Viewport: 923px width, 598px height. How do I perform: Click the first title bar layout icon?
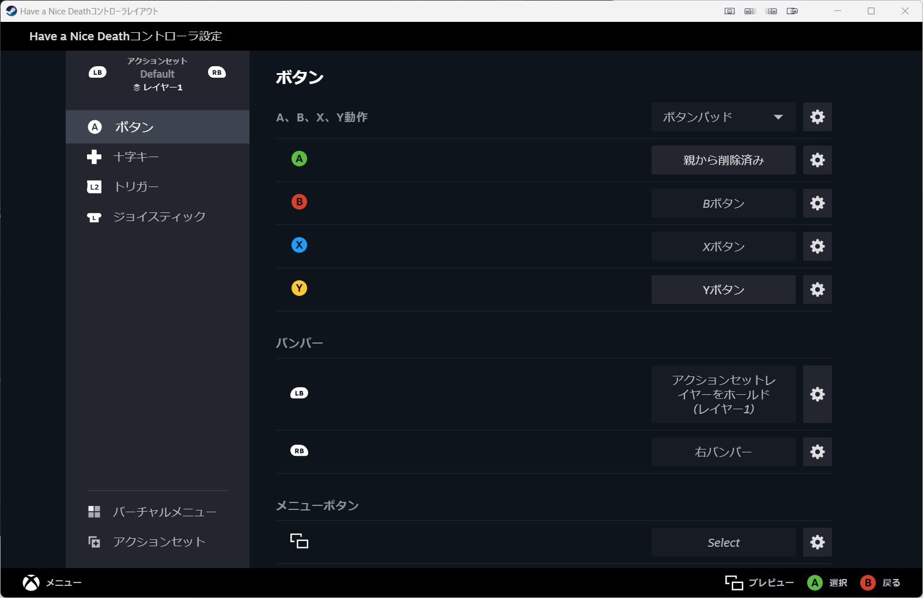(x=729, y=11)
